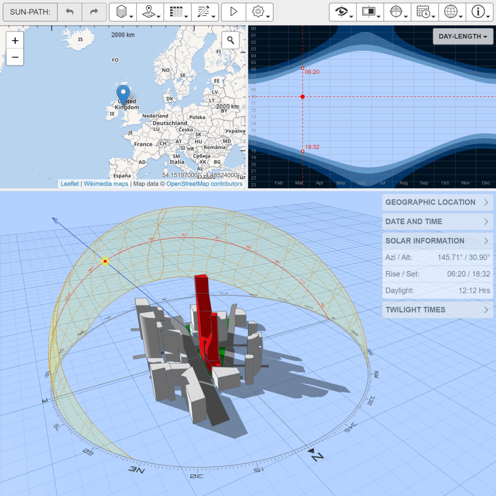496x496 pixels.
Task: Open the calendar clock date menu
Action: tap(425, 12)
